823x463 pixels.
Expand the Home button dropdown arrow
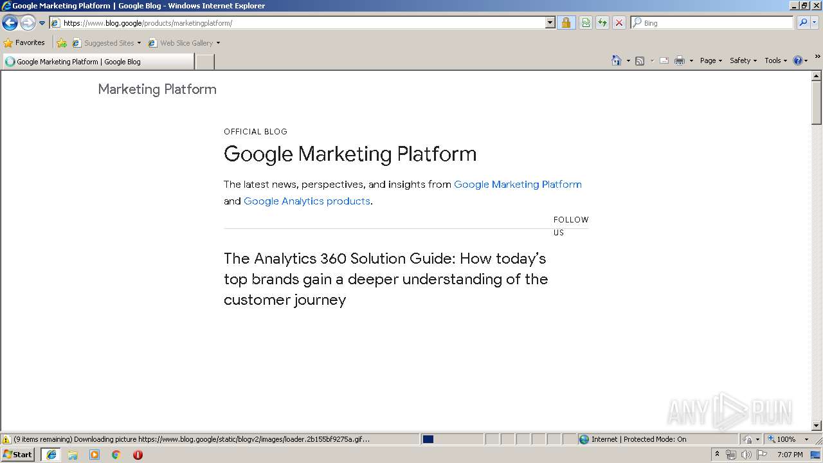click(x=628, y=60)
